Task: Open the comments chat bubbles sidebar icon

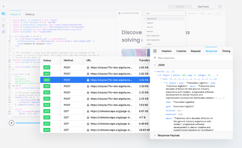Action: pyautogui.click(x=3, y=14)
